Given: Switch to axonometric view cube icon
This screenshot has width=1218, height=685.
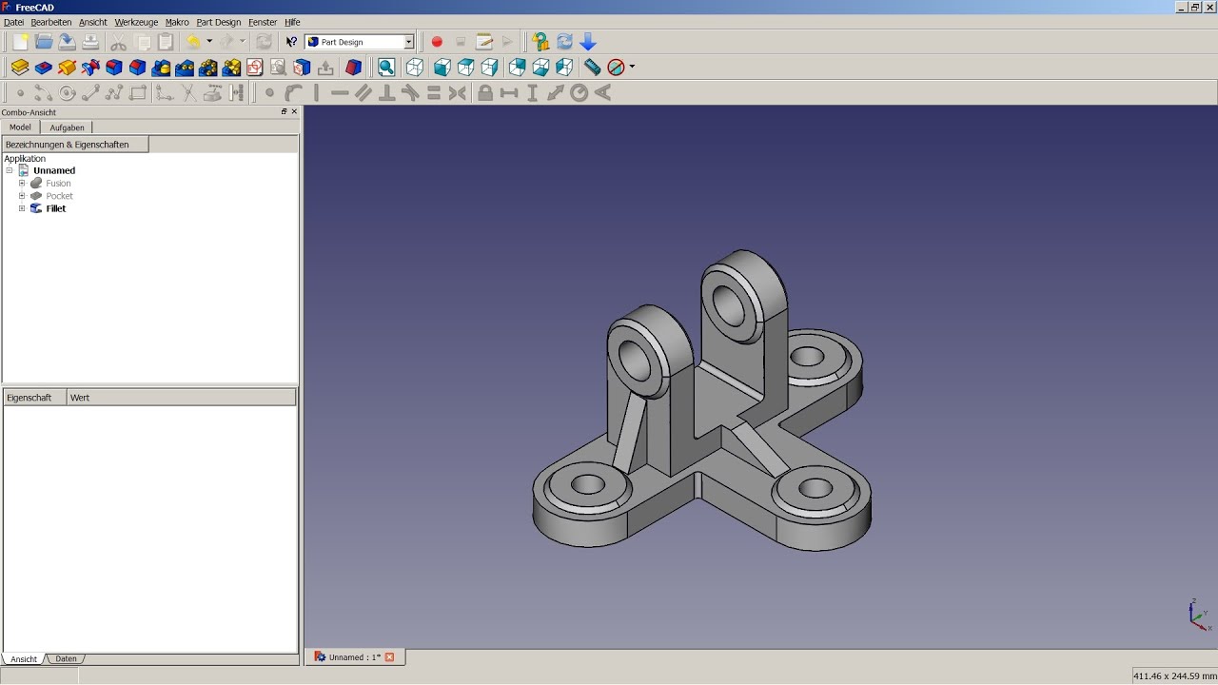Looking at the screenshot, I should point(415,68).
